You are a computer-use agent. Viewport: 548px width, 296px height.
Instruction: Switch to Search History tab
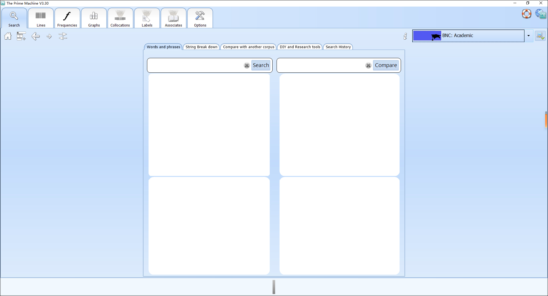pyautogui.click(x=338, y=47)
